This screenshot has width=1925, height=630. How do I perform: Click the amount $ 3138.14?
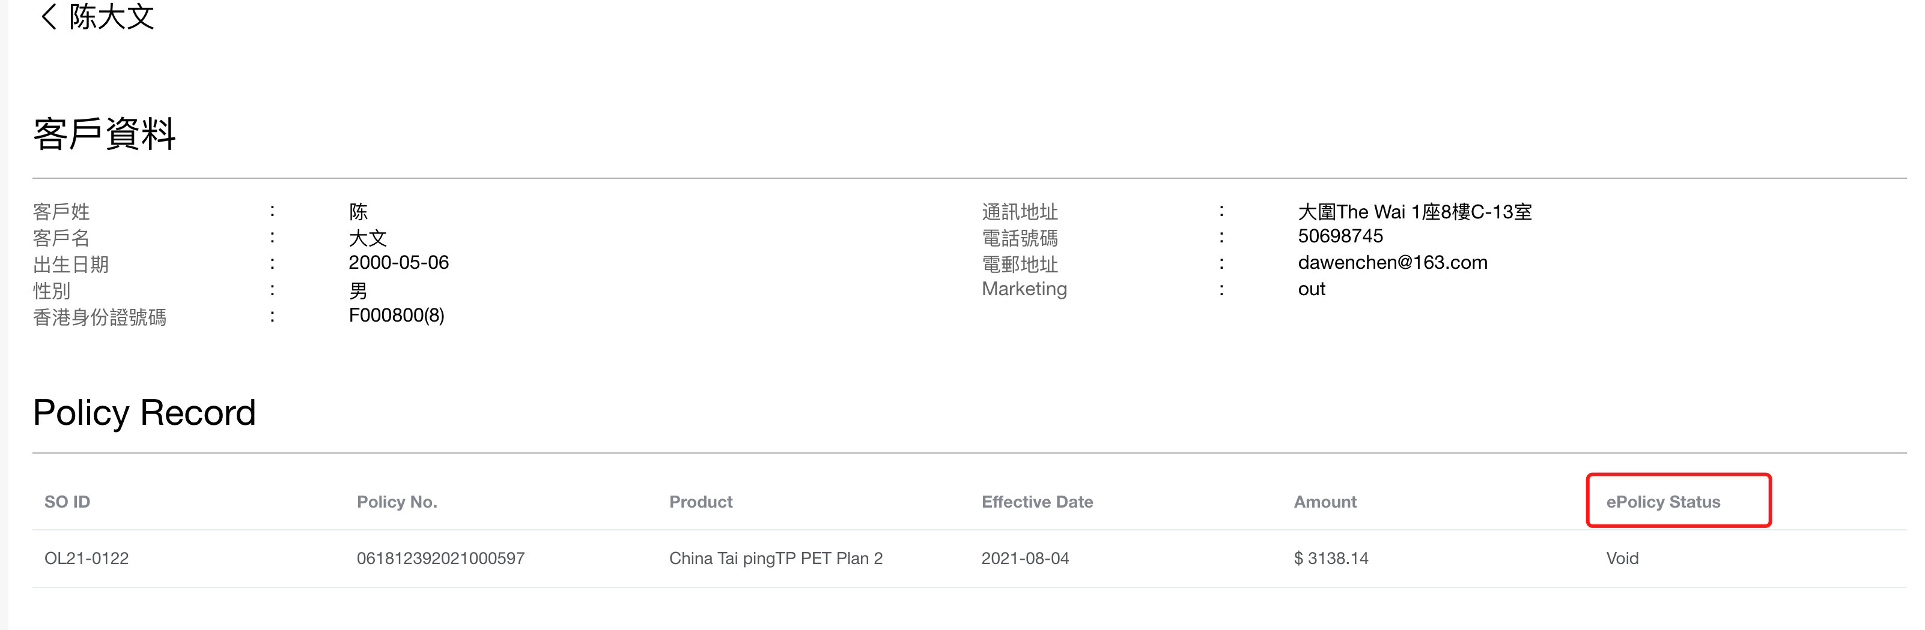pos(1331,559)
